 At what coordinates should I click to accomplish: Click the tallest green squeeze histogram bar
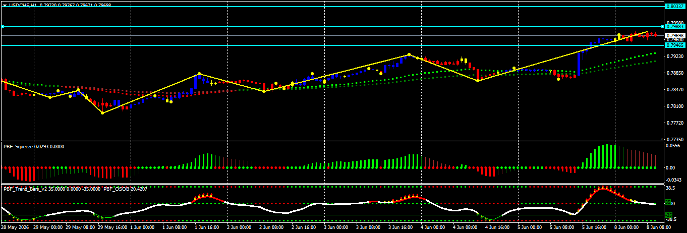pyautogui.click(x=608, y=156)
